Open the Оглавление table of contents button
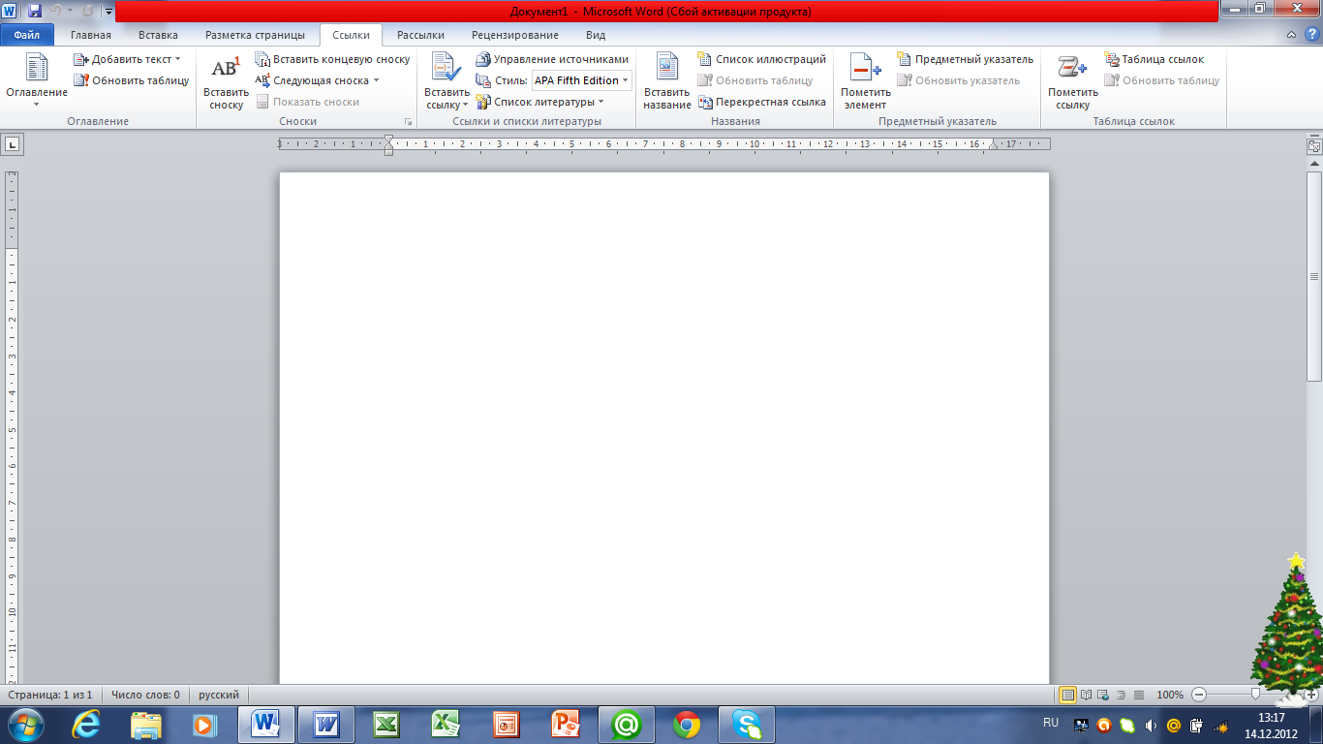The height and width of the screenshot is (744, 1323). point(37,80)
